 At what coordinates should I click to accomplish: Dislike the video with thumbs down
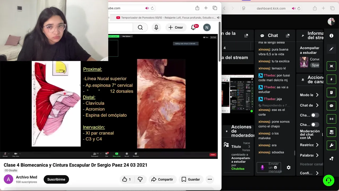pyautogui.click(x=140, y=179)
